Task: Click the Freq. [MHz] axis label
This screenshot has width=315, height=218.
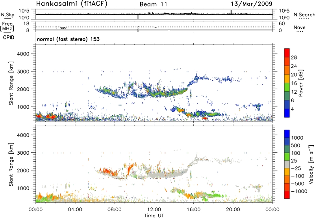Action: tap(7, 26)
